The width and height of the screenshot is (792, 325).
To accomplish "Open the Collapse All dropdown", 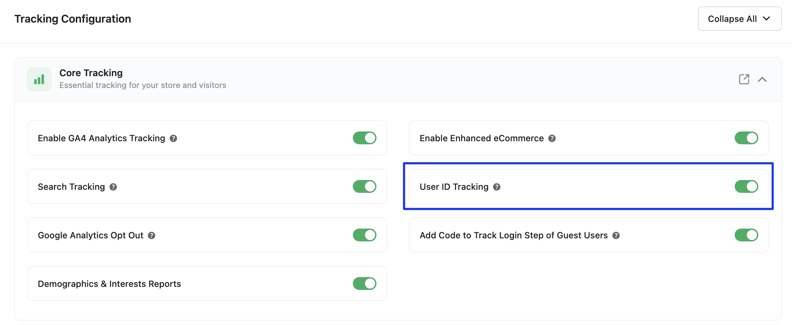I will click(740, 19).
